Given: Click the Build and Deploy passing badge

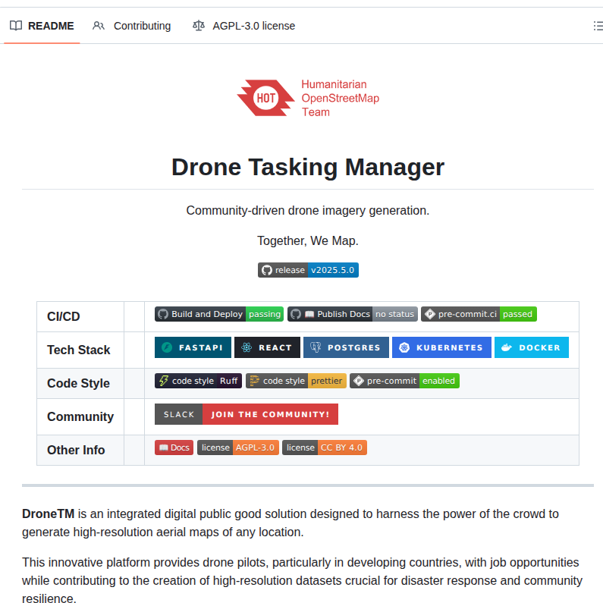Looking at the screenshot, I should 218,314.
